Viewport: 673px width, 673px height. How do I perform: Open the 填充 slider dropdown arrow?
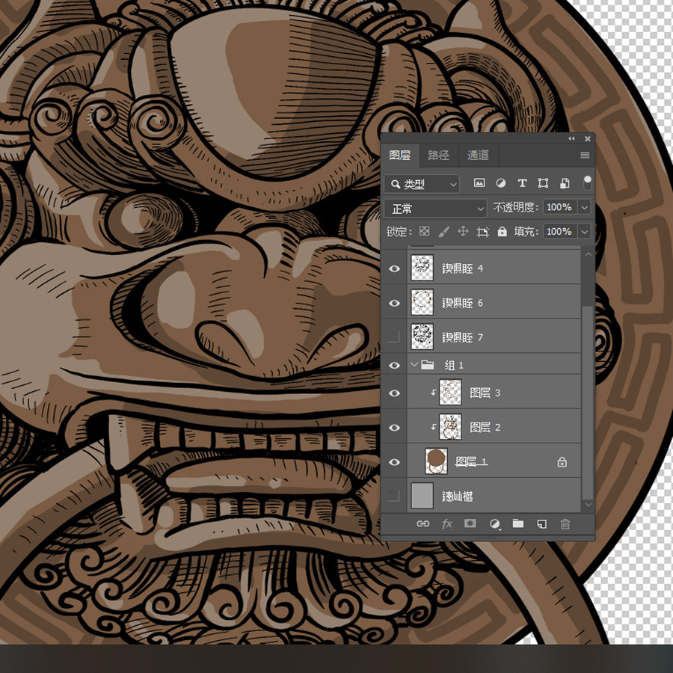pyautogui.click(x=585, y=232)
